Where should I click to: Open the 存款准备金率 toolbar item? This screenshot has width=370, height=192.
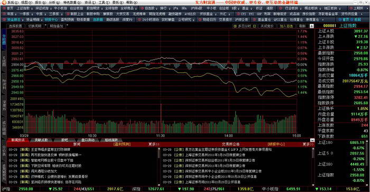pyautogui.click(x=328, y=14)
